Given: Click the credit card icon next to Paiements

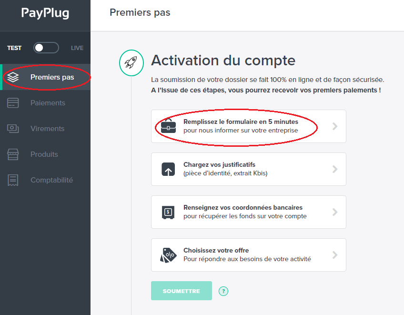Looking at the screenshot, I should click(13, 103).
